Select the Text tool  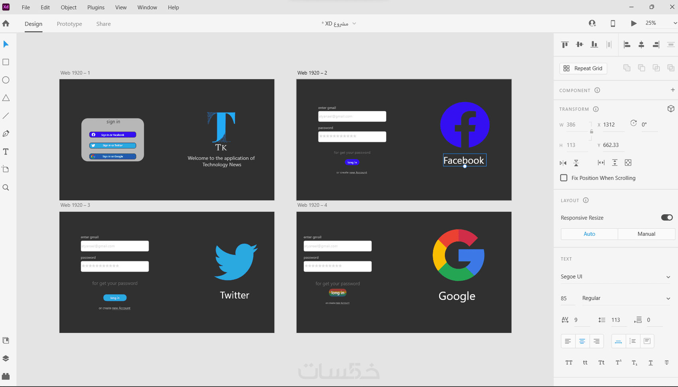[6, 152]
